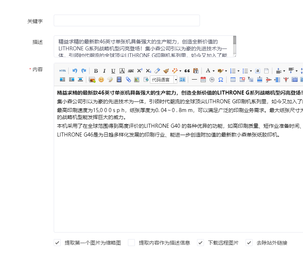
Task: Enable 提取内容作为描述信息 checkbox
Action: (132, 243)
